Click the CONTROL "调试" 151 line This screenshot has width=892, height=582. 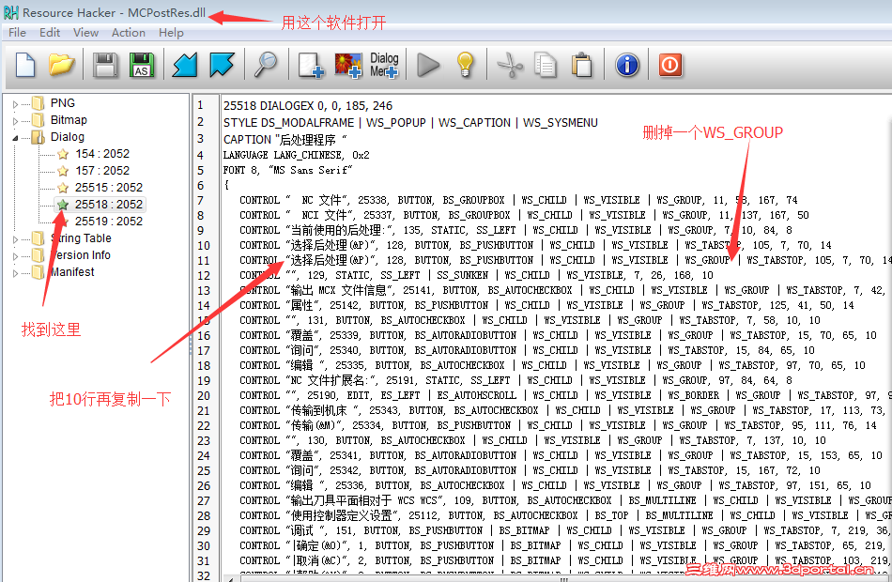[x=565, y=530]
